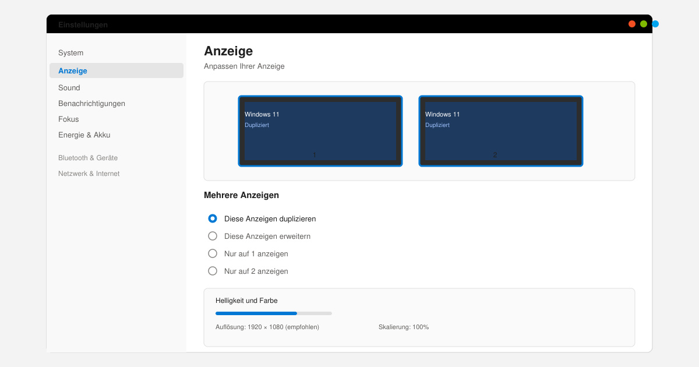Image resolution: width=699 pixels, height=367 pixels.
Task: Select display monitor 1 thumbnail
Action: coord(320,131)
